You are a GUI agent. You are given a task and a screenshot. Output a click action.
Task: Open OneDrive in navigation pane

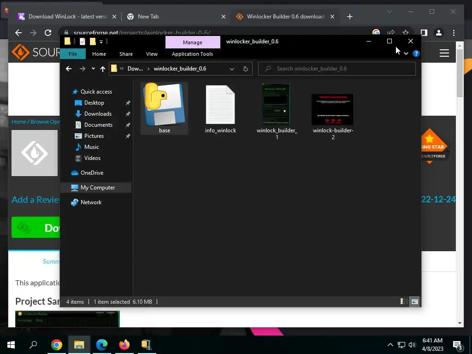[x=92, y=173]
